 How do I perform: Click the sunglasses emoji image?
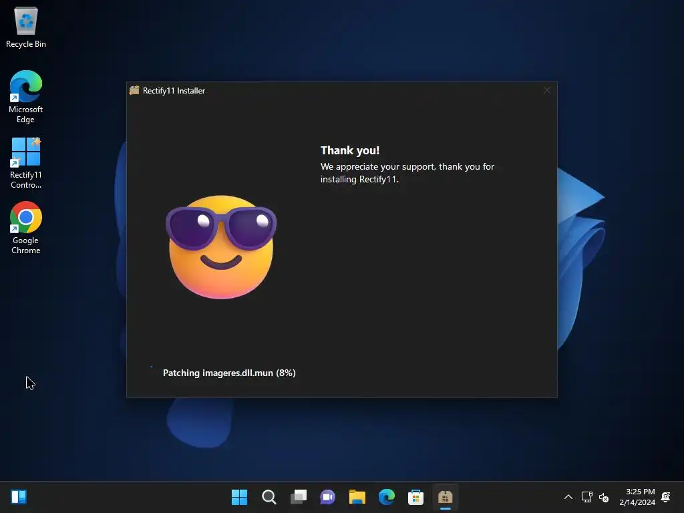click(221, 247)
